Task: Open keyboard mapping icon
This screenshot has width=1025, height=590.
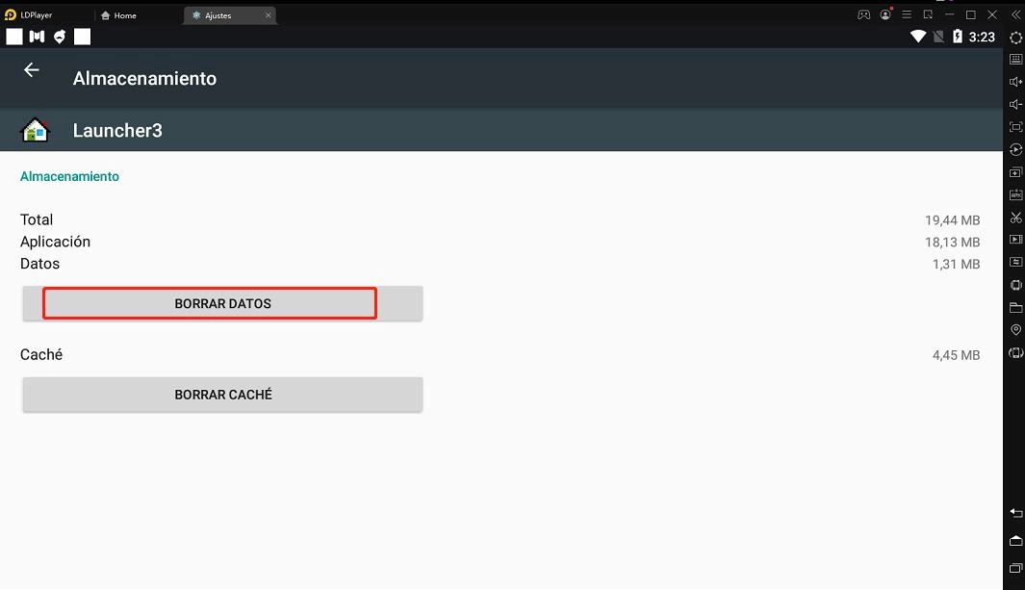Action: 1015,59
